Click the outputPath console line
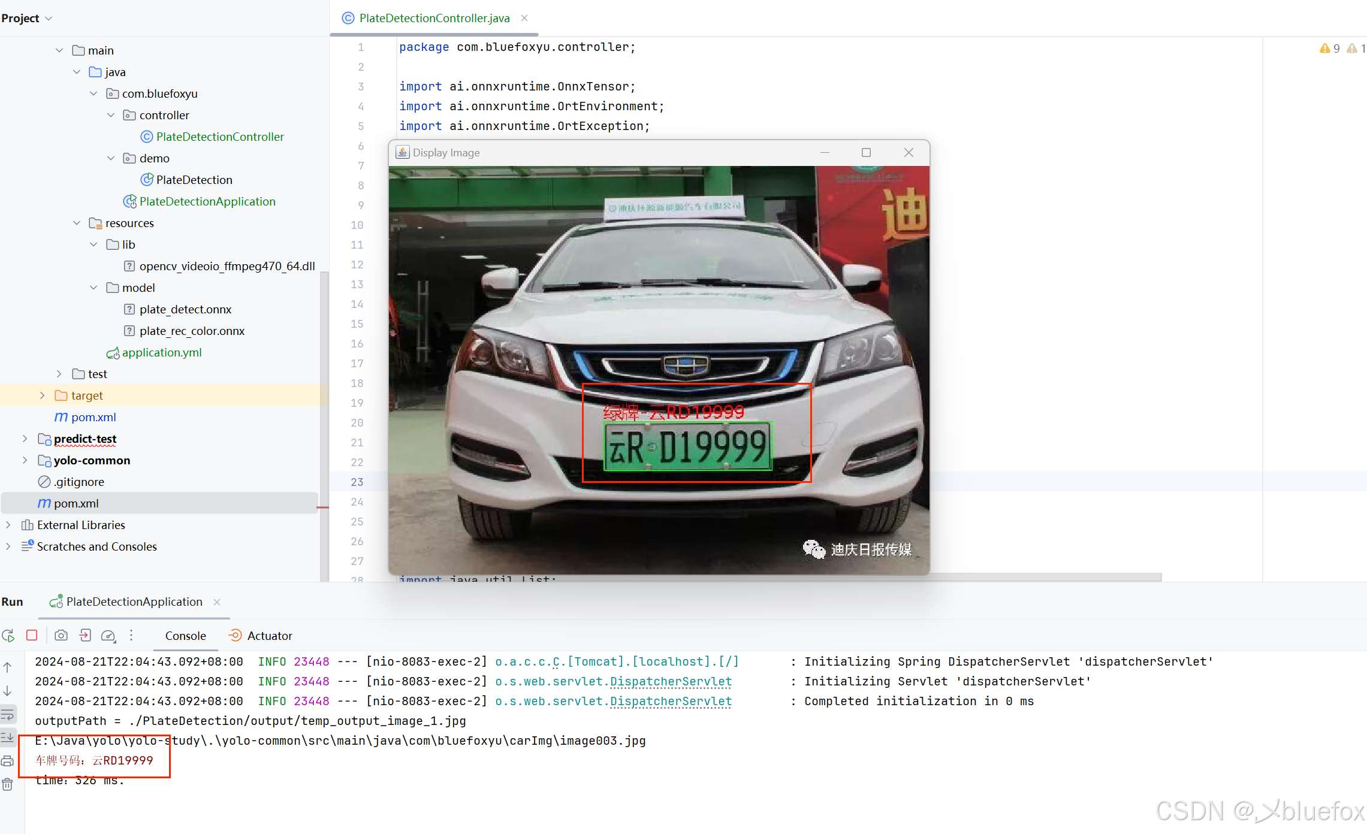Image resolution: width=1367 pixels, height=834 pixels. coord(251,721)
